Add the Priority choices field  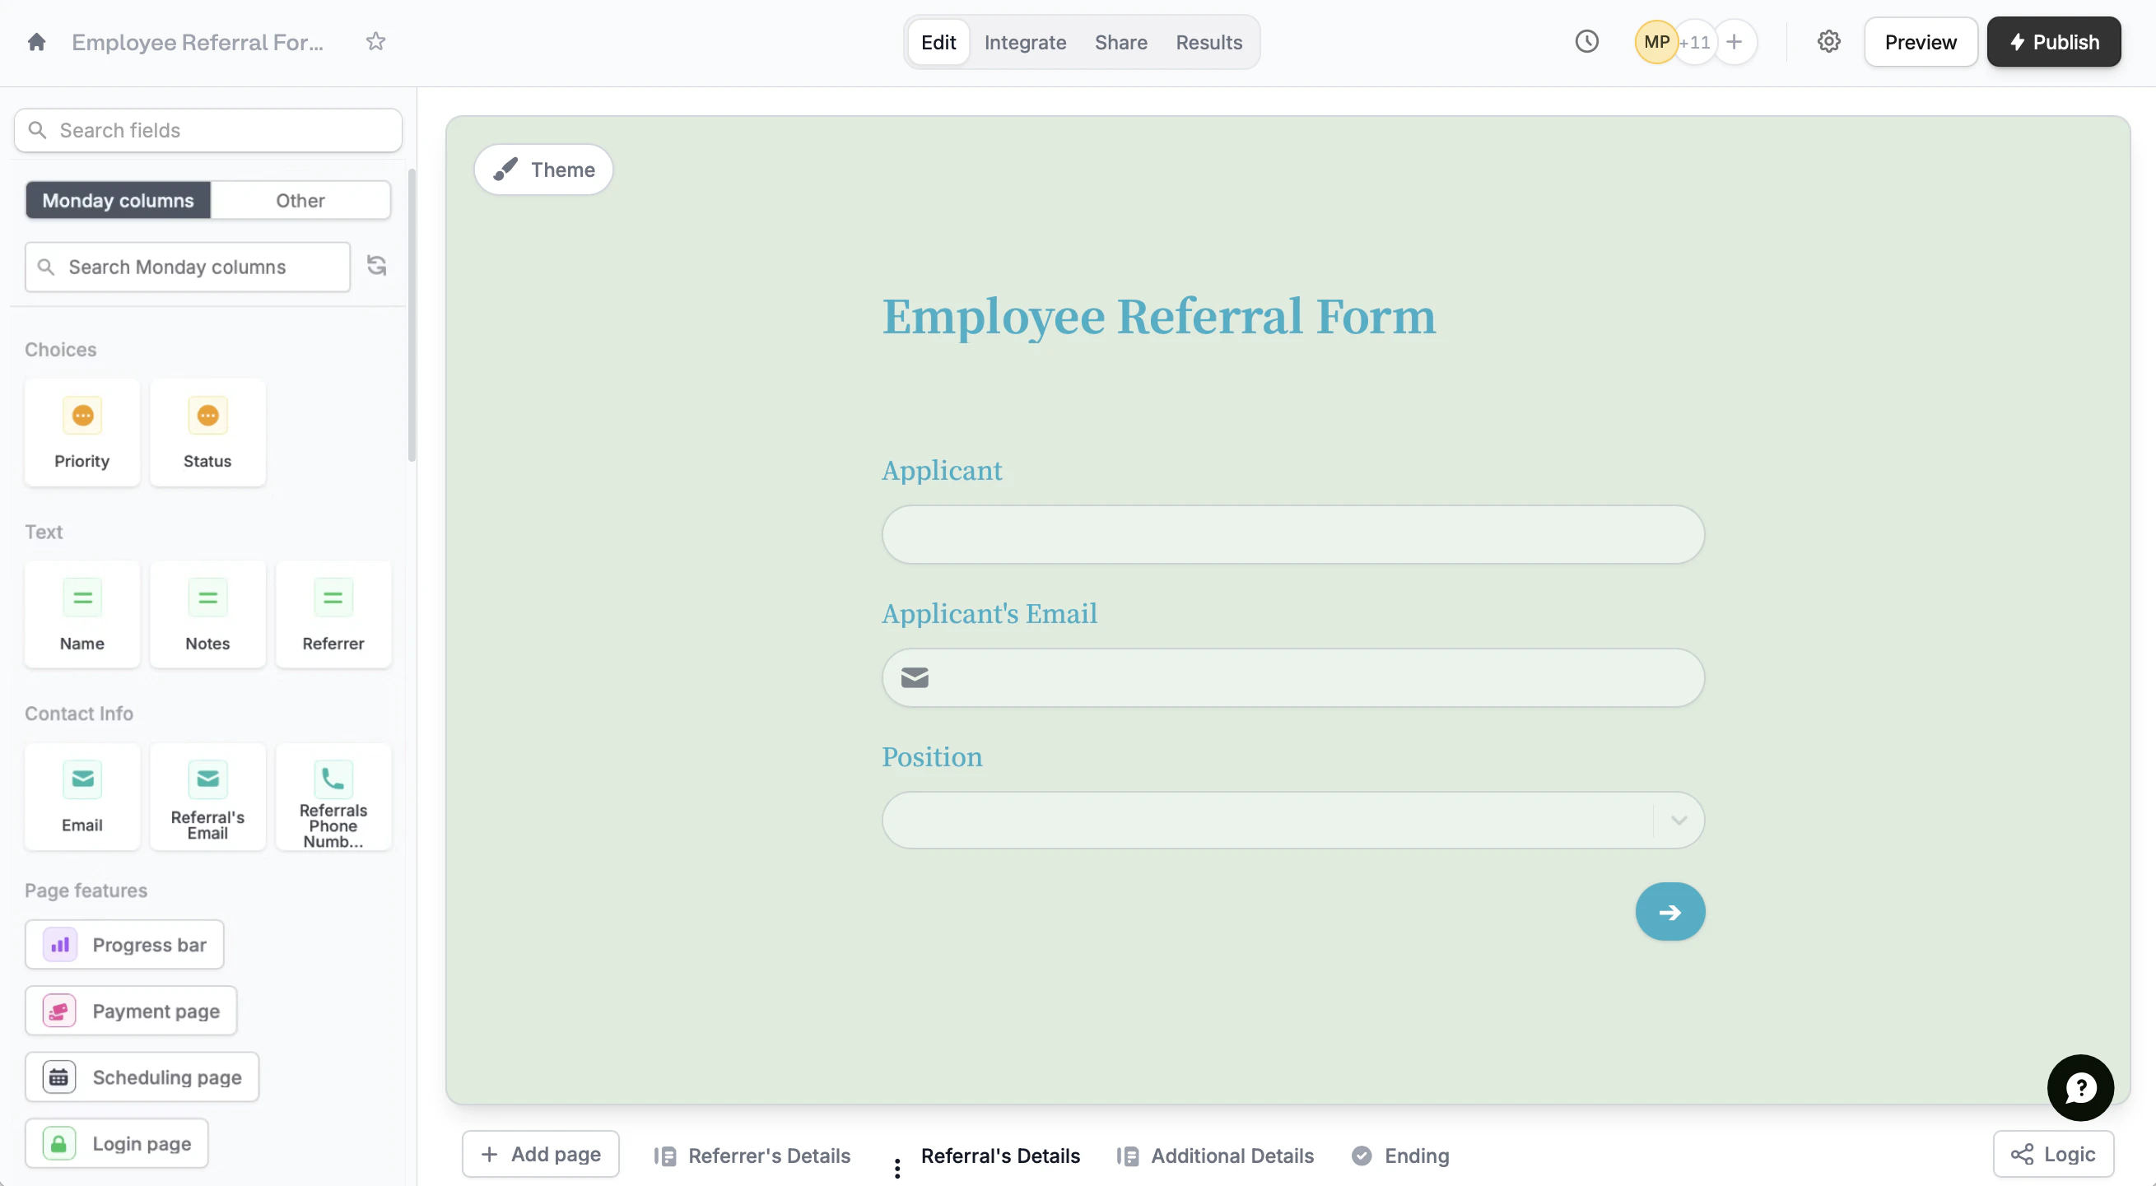[82, 432]
